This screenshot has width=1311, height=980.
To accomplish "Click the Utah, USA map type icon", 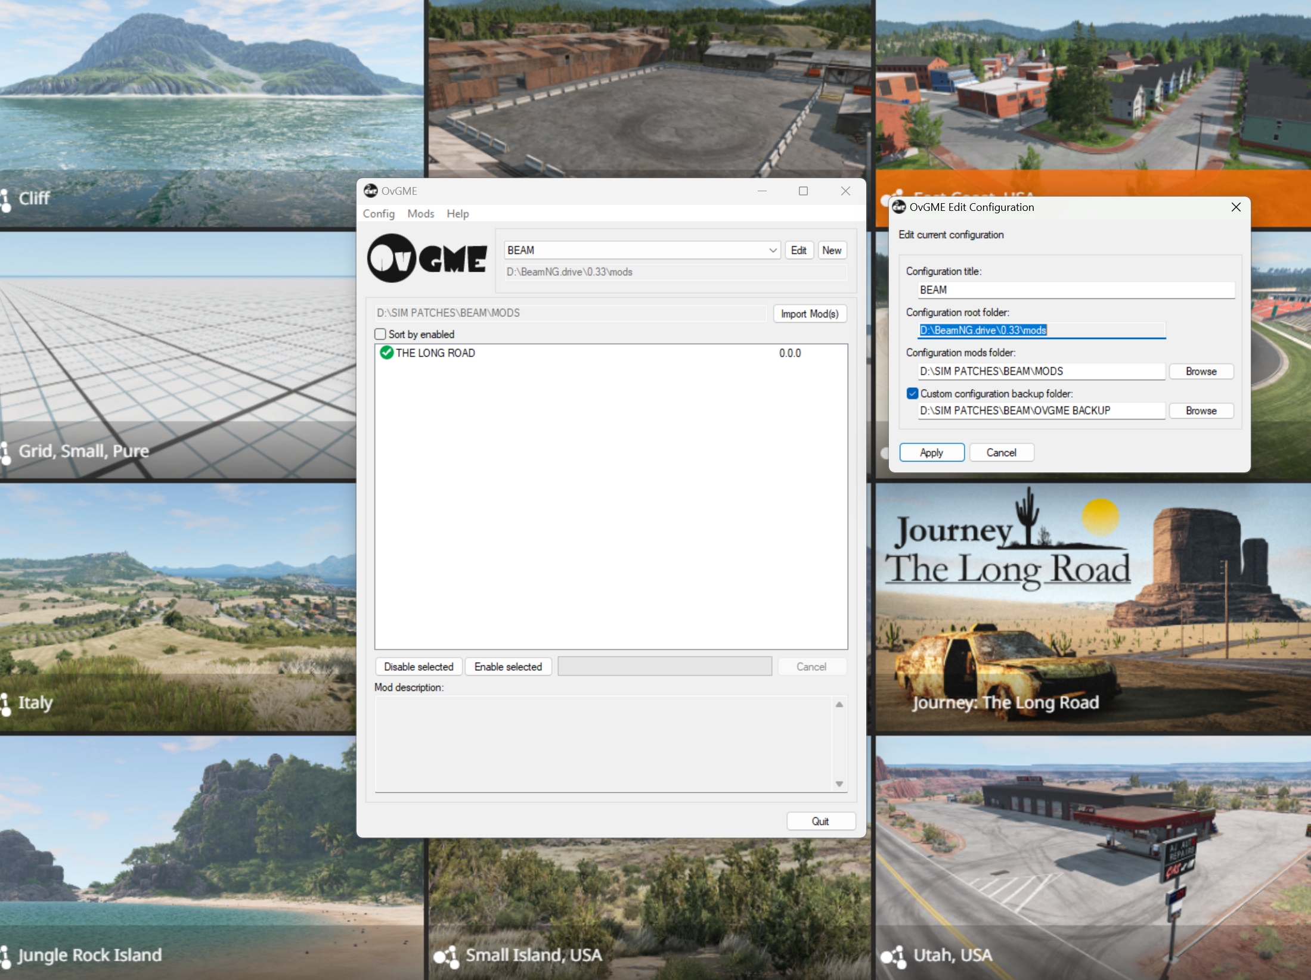I will [x=893, y=956].
